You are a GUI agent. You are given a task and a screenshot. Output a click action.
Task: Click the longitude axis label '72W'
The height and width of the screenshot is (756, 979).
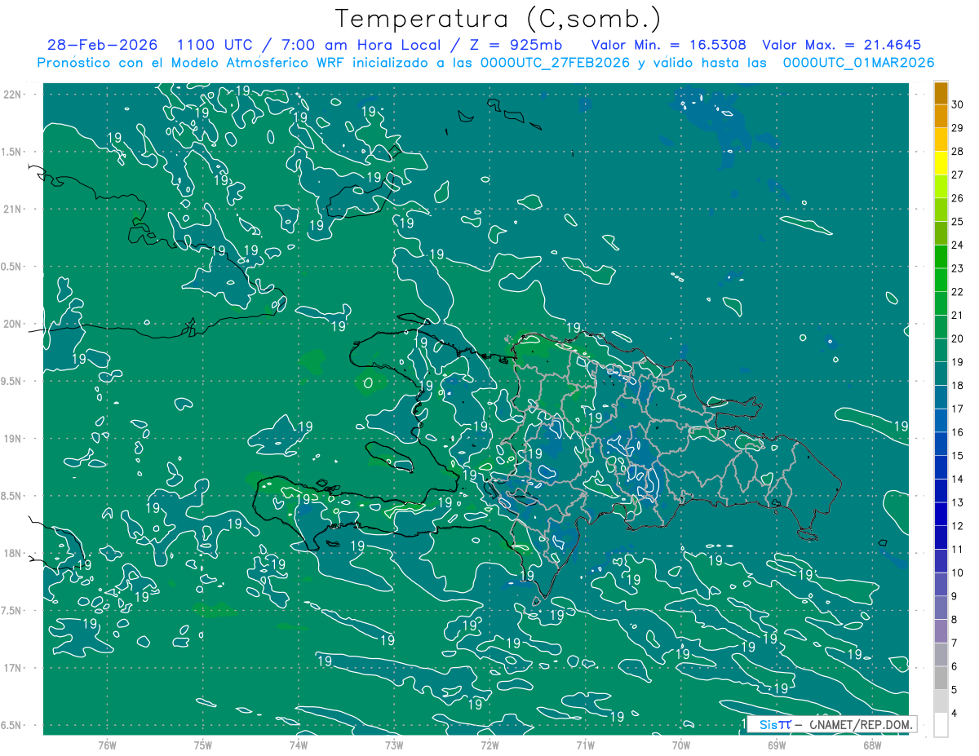489,745
